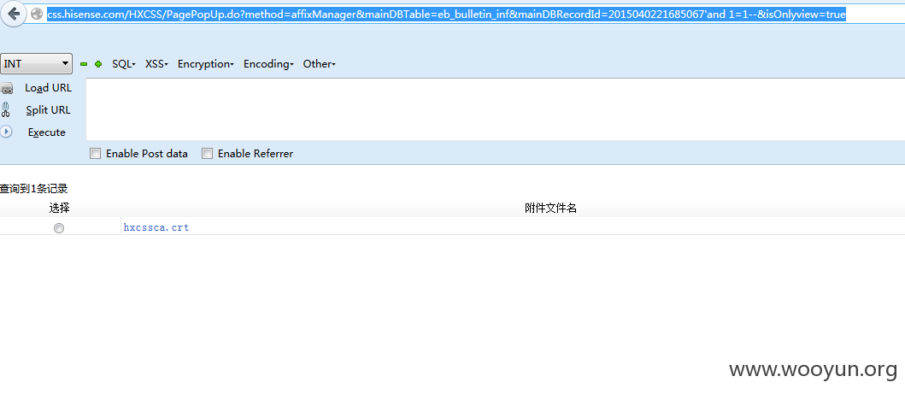Enable the Post data checkbox
This screenshot has width=905, height=394.
pos(95,154)
